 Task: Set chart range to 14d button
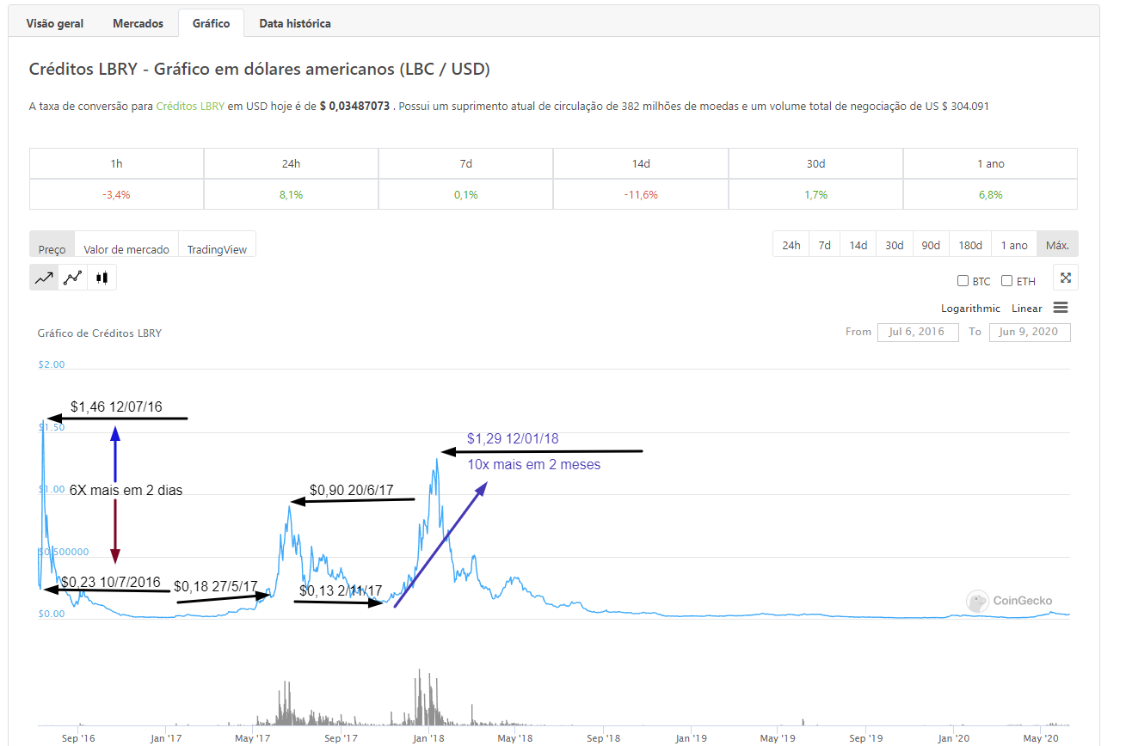[858, 245]
